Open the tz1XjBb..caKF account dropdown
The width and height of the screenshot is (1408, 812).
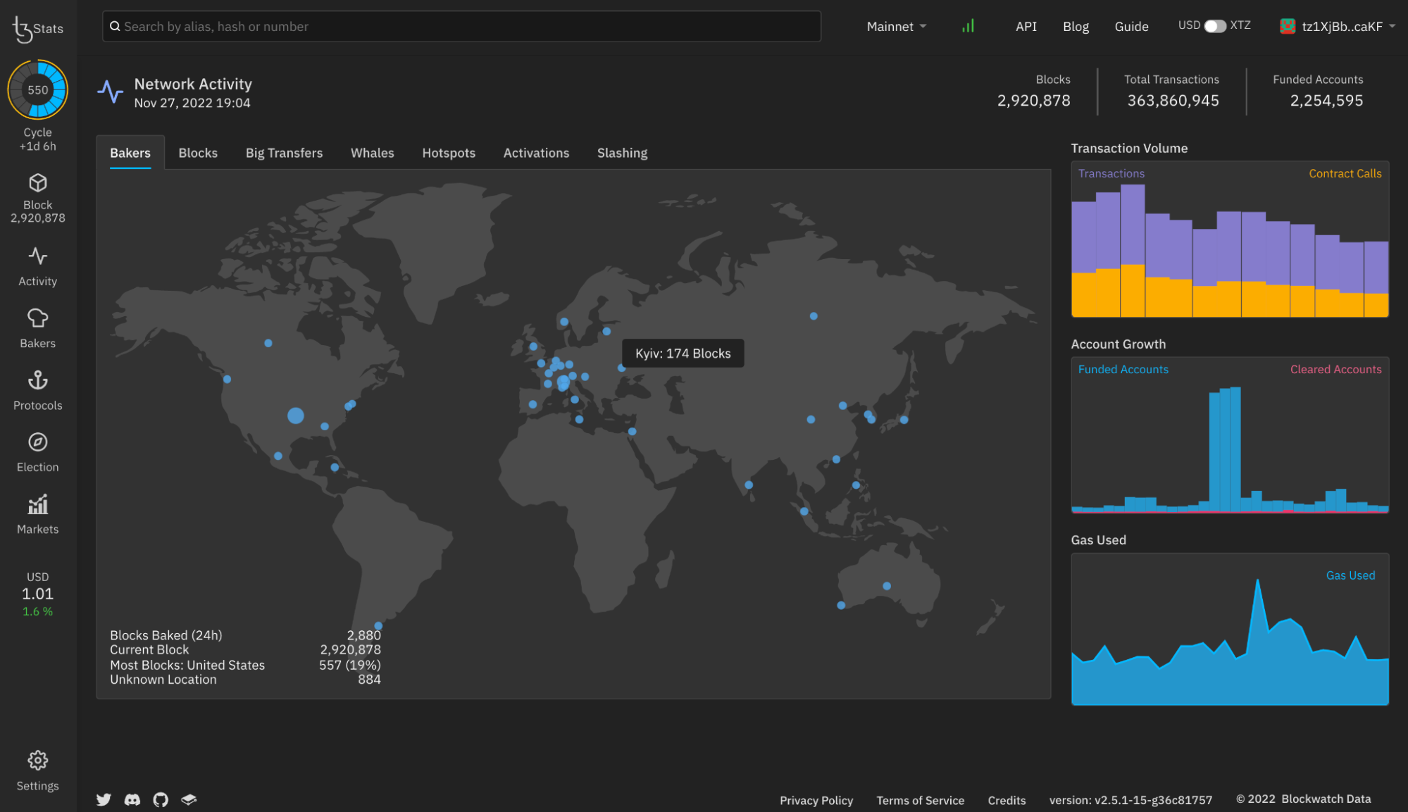1338,27
